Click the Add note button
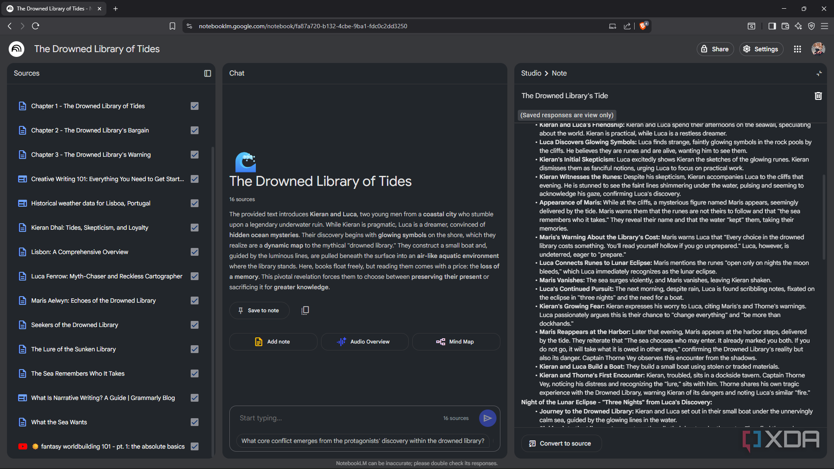The height and width of the screenshot is (469, 834). point(273,342)
